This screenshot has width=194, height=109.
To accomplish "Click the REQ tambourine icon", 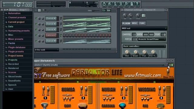I will 160,106.
